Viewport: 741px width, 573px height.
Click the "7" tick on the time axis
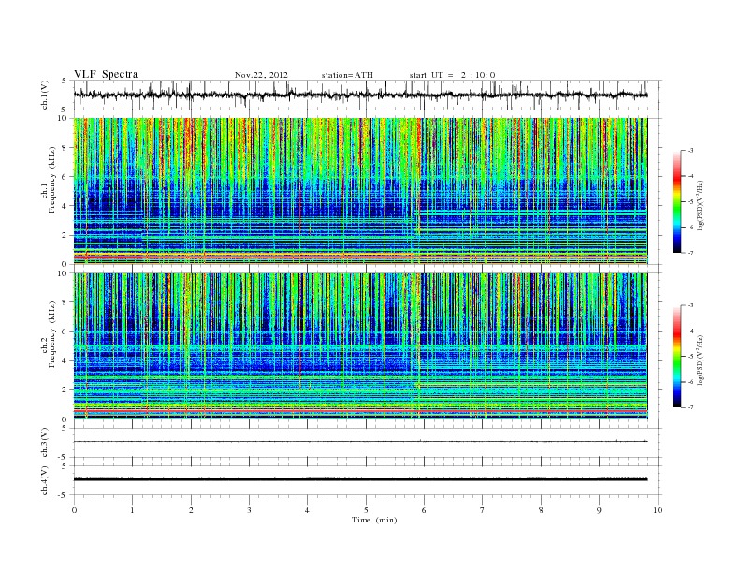(483, 510)
